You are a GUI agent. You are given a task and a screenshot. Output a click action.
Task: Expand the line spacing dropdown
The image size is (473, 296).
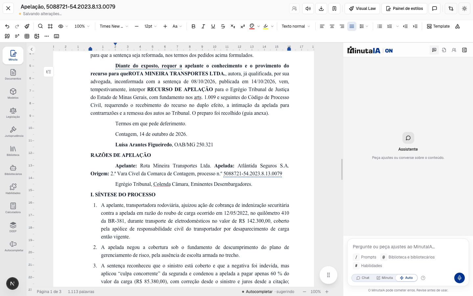pos(364,26)
